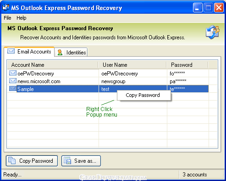Viewport: 226px width, 181px height.
Task: Click the person icon on Identities tab
Action: [x=60, y=53]
